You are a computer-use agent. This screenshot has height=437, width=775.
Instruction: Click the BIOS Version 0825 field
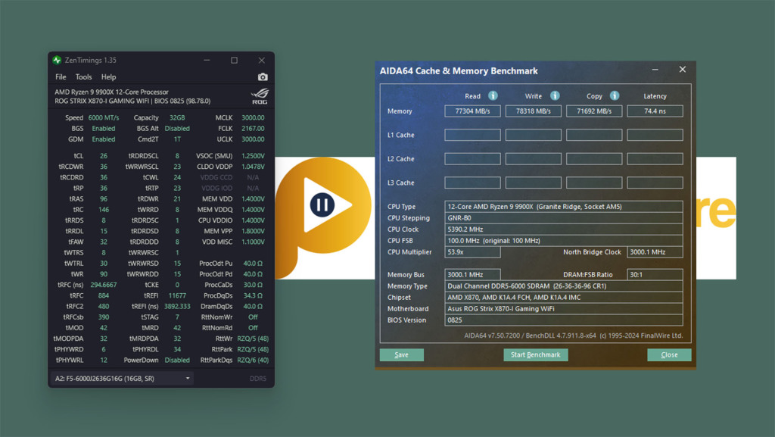(x=563, y=320)
